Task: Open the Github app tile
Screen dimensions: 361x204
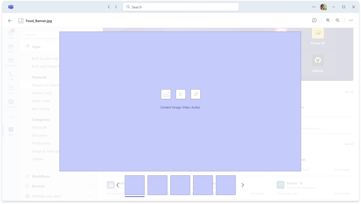Action: coord(318,64)
